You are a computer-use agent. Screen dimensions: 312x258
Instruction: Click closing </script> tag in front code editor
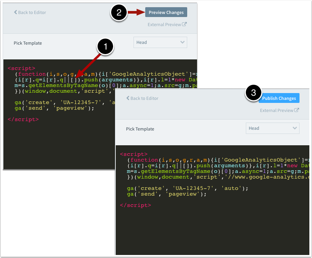click(135, 205)
